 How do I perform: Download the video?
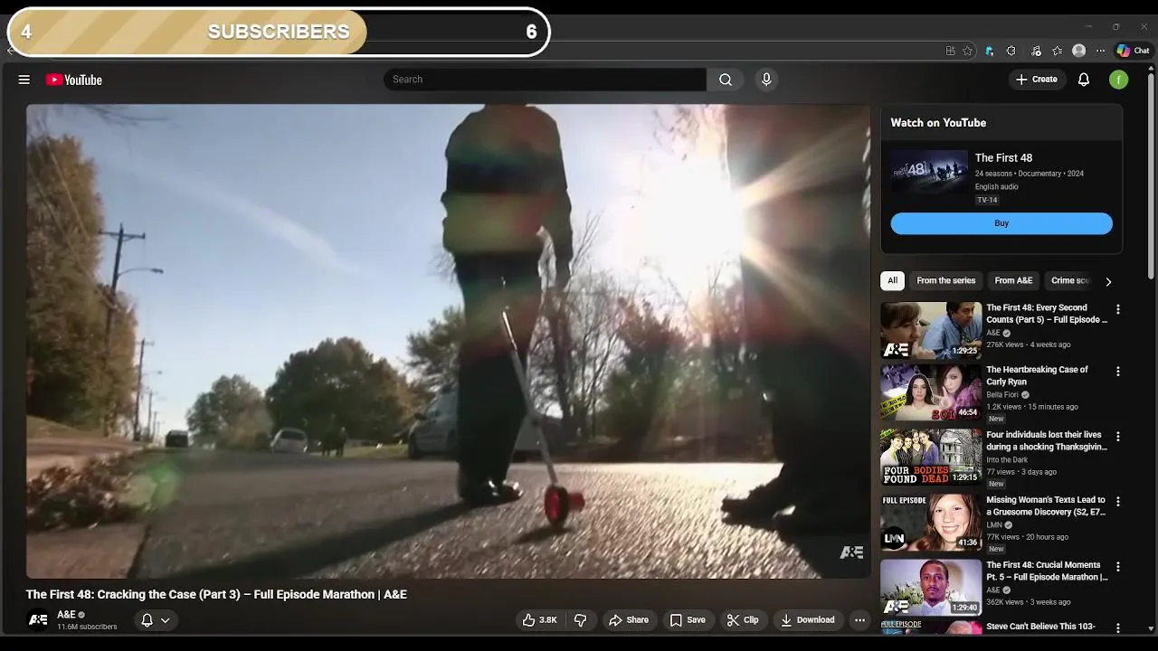[808, 620]
